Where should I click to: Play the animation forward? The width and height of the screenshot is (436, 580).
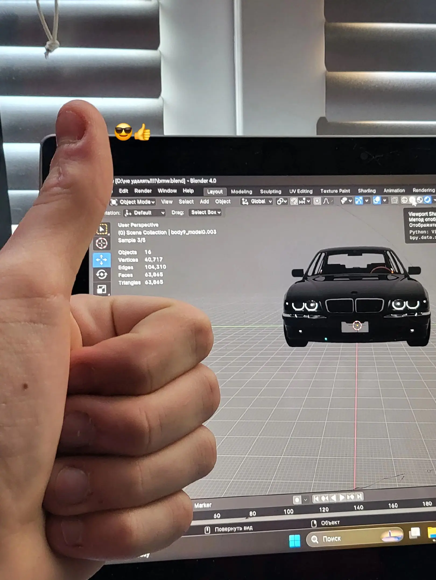coord(342,498)
